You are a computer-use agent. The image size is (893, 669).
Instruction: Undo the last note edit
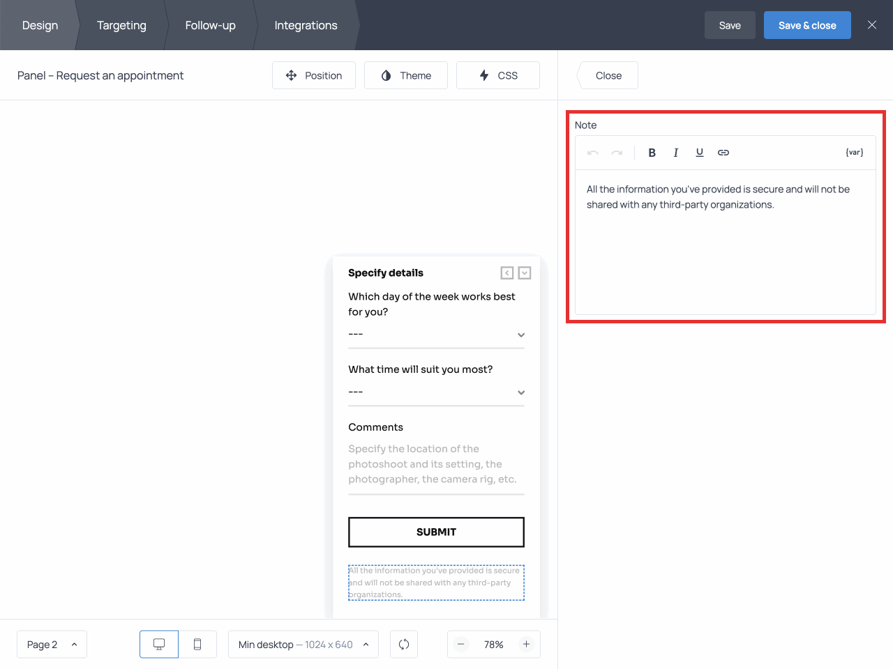pos(593,153)
